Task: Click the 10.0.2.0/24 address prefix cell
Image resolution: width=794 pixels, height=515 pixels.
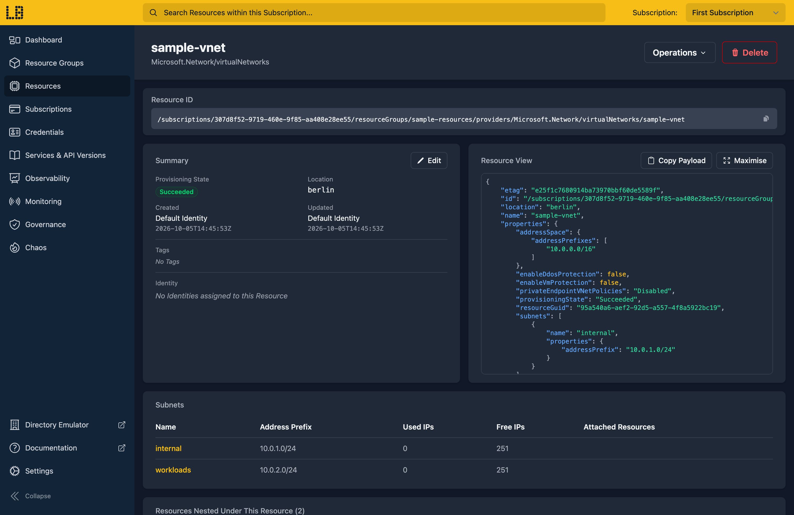Action: (x=278, y=470)
